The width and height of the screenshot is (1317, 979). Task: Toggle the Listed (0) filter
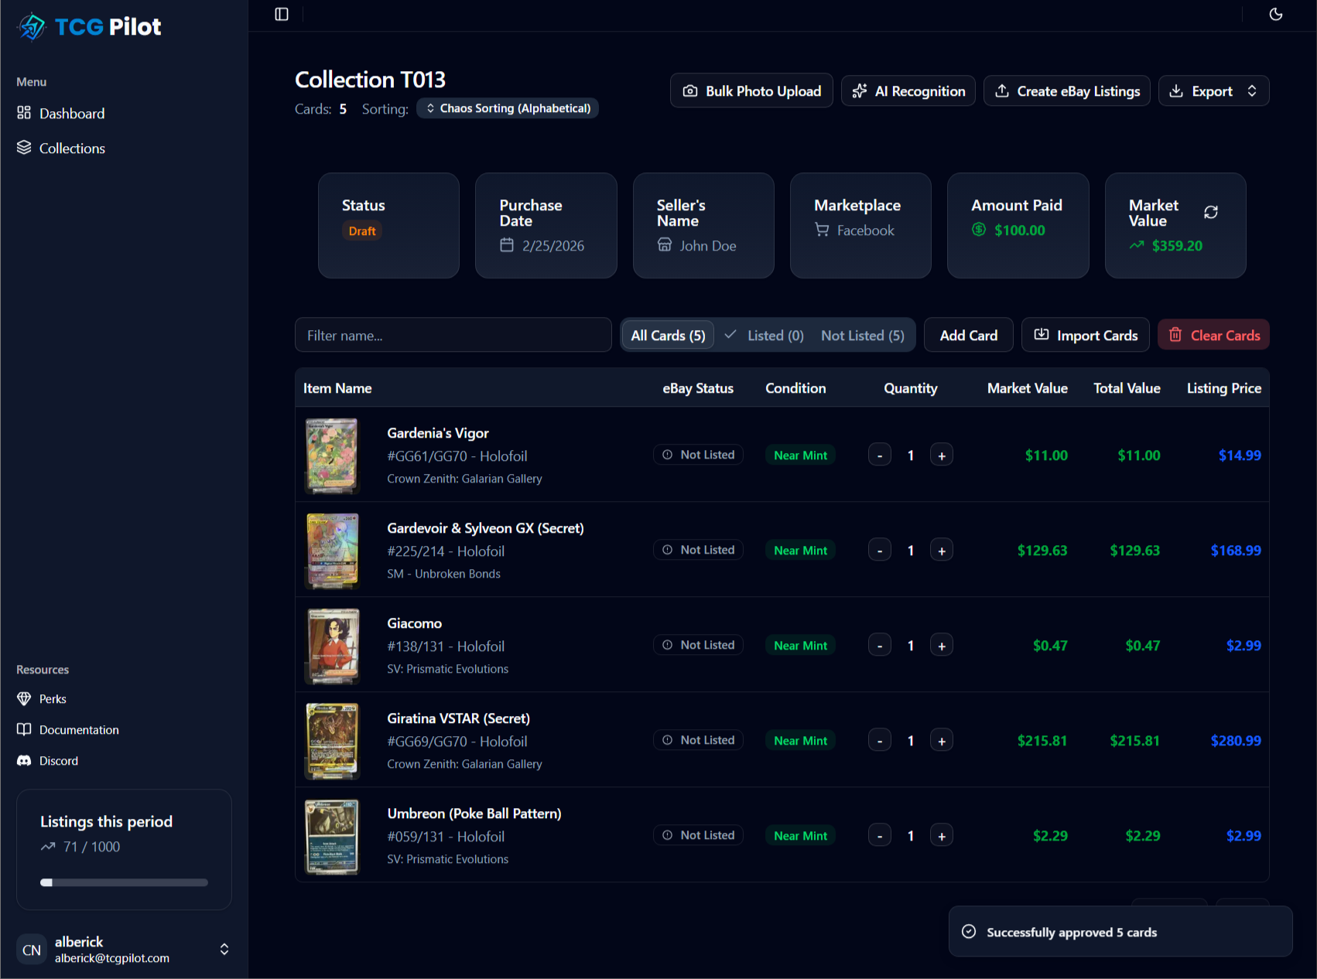pos(775,335)
